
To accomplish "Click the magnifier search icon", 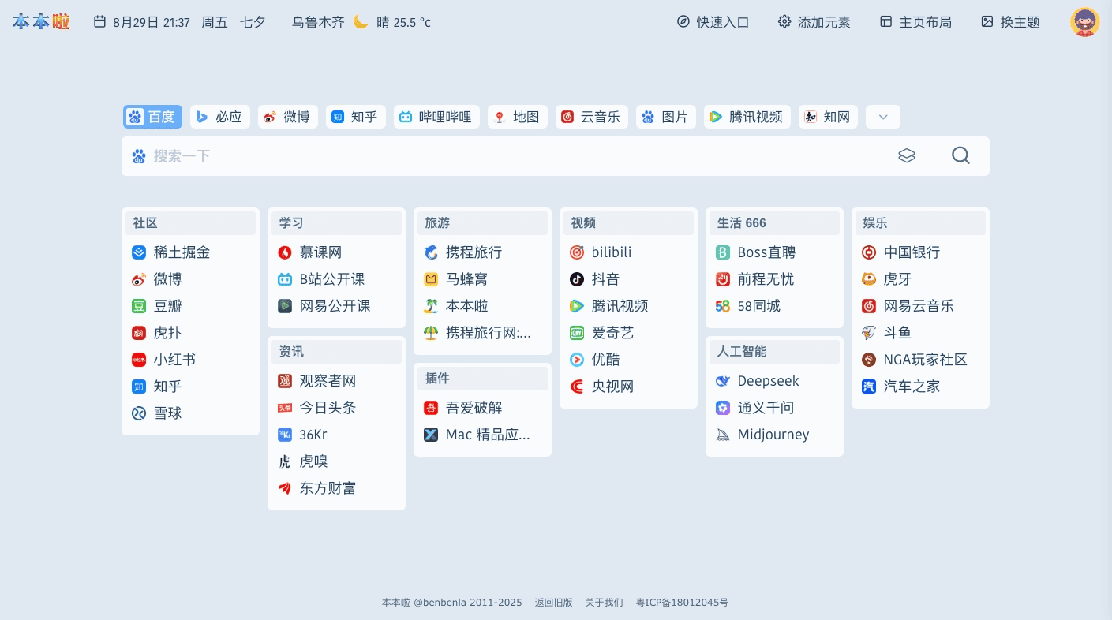I will (x=960, y=155).
